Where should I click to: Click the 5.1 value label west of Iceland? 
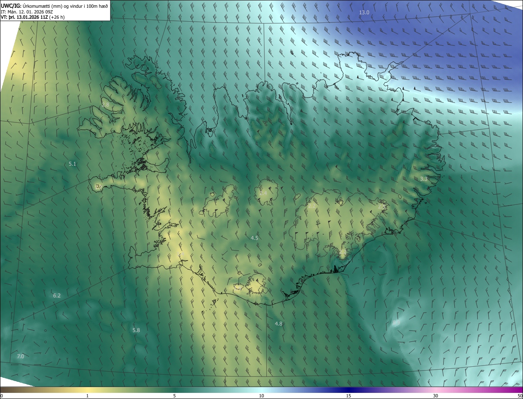[x=72, y=164]
